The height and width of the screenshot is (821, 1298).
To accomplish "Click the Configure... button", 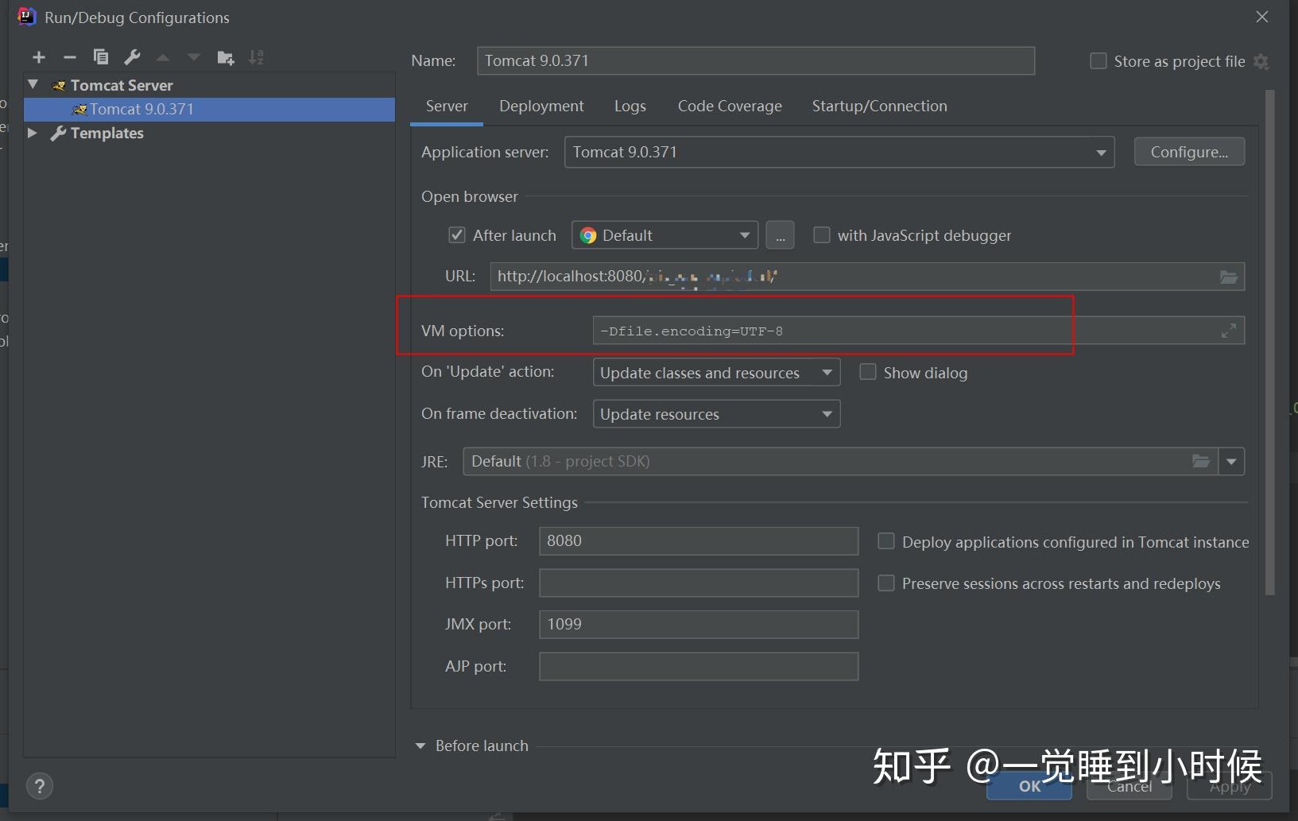I will (1189, 152).
